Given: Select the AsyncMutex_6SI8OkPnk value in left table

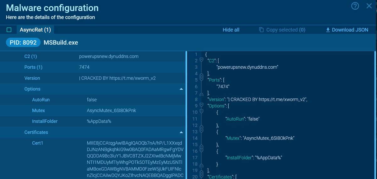Looking at the screenshot, I should pyautogui.click(x=112, y=111).
